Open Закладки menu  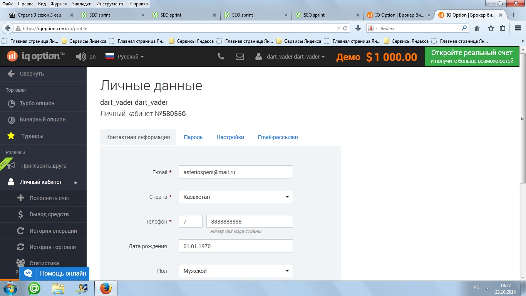[x=81, y=4]
